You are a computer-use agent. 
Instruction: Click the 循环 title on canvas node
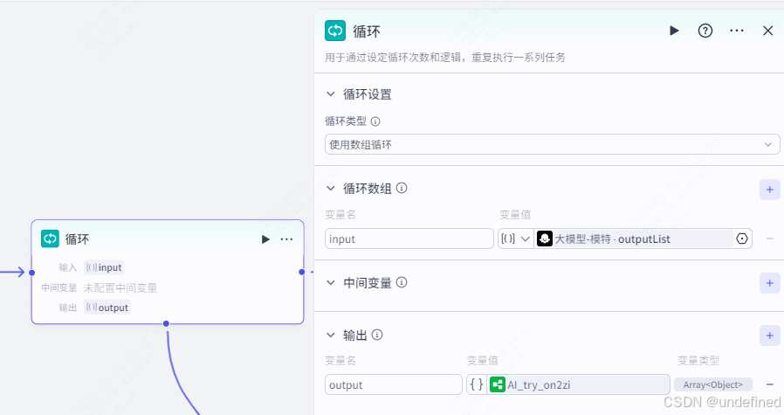point(77,239)
